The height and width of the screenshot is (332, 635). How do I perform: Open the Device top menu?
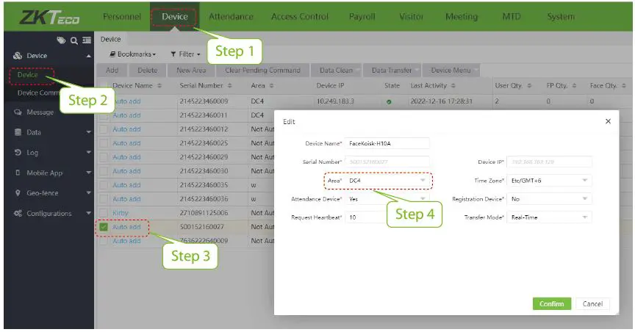[175, 17]
